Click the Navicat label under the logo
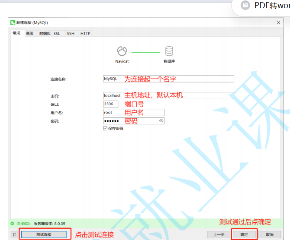The width and height of the screenshot is (290, 240). (122, 61)
